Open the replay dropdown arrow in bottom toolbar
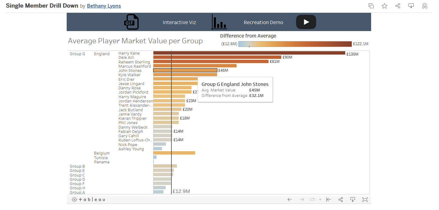The width and height of the screenshot is (439, 210). (320, 200)
